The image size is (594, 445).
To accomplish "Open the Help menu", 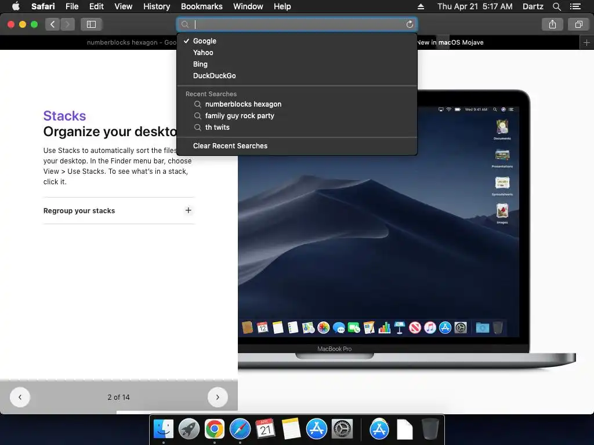I will pyautogui.click(x=282, y=6).
